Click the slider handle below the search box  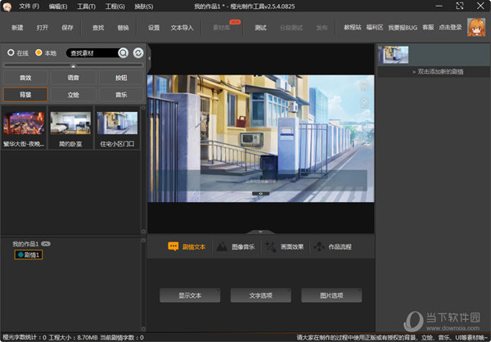coord(73,65)
